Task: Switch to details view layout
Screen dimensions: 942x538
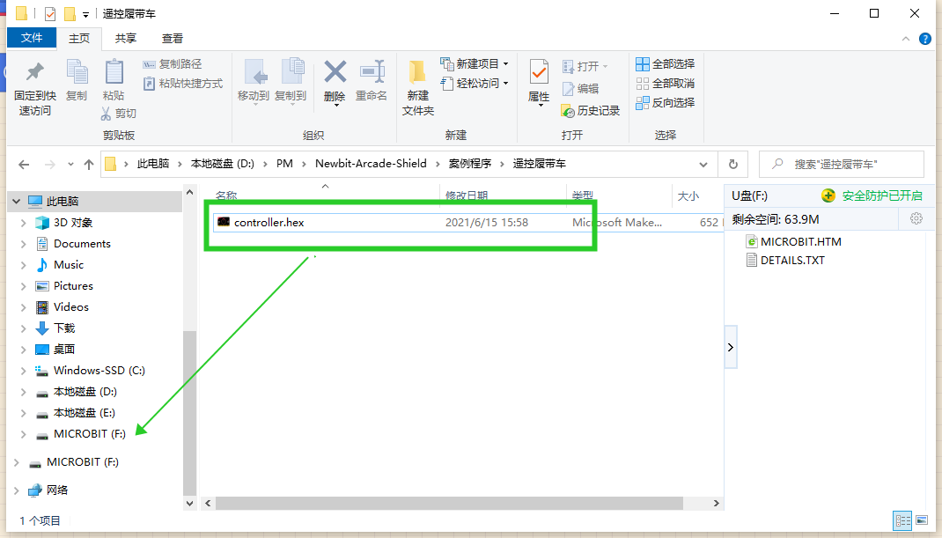Action: pos(902,520)
